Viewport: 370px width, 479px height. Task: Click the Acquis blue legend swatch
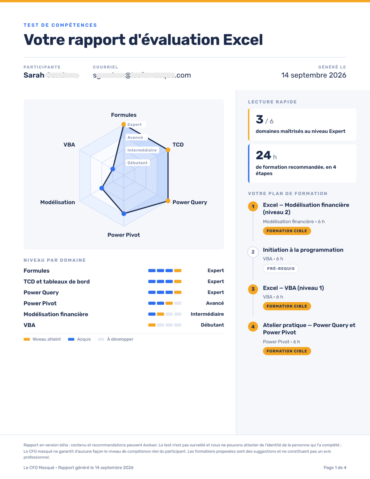(71, 339)
